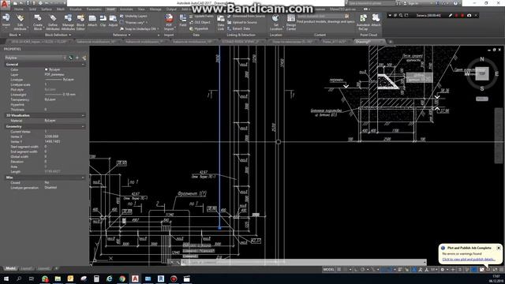
Task: Click the Set Location icon
Action: tap(275, 22)
